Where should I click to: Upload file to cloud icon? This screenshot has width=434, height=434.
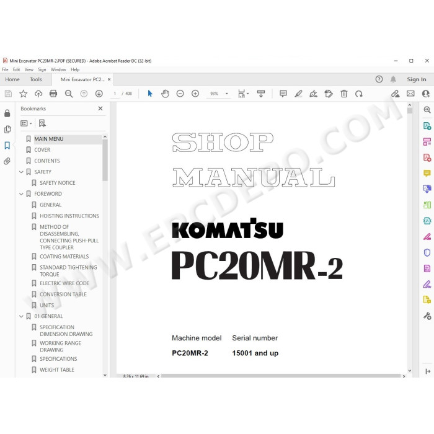point(38,94)
